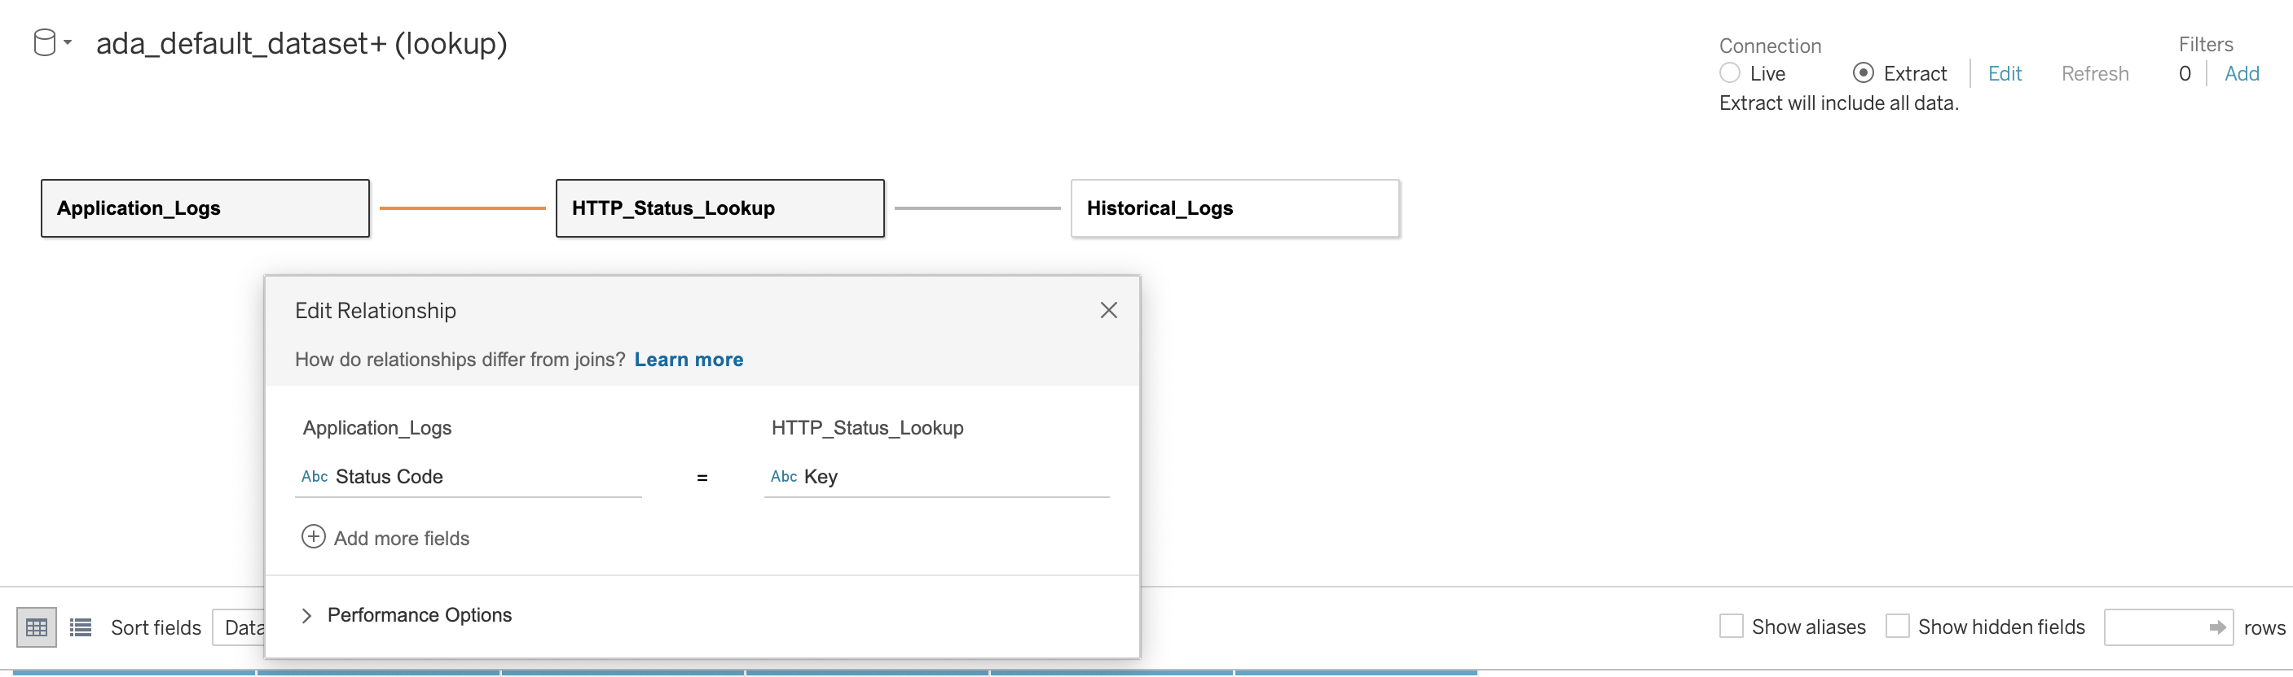Click the orange relationship line between tables
Screen dimensions: 2293x677
click(463, 209)
